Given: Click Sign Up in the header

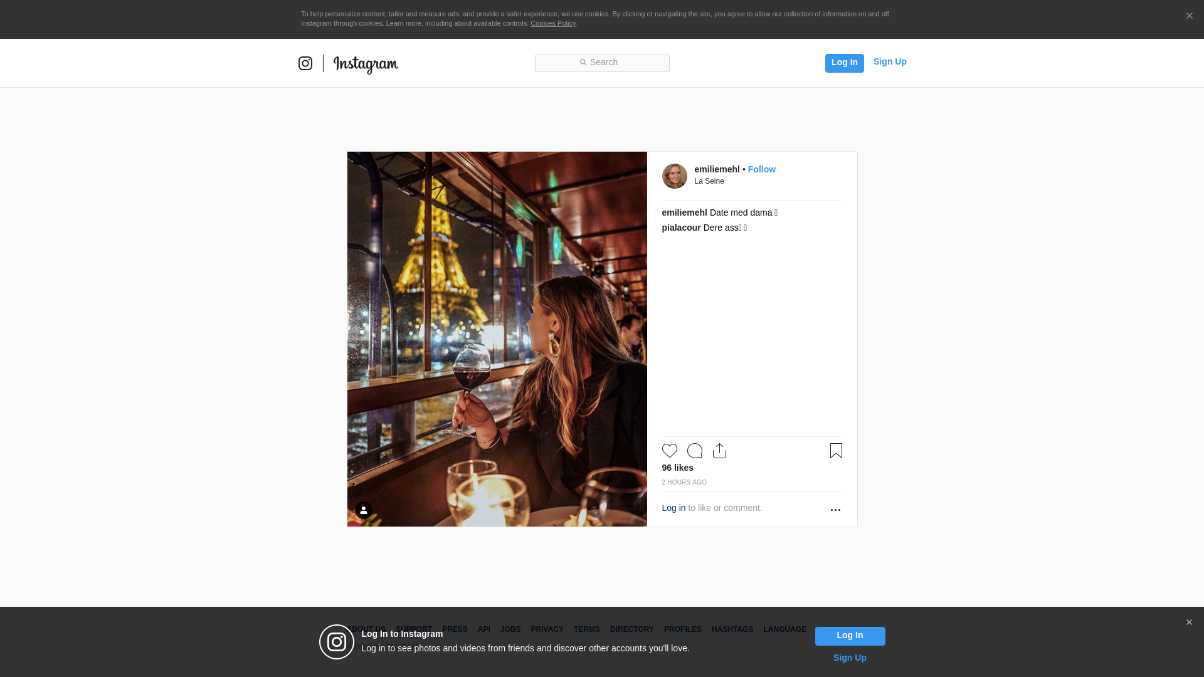Looking at the screenshot, I should [x=890, y=61].
